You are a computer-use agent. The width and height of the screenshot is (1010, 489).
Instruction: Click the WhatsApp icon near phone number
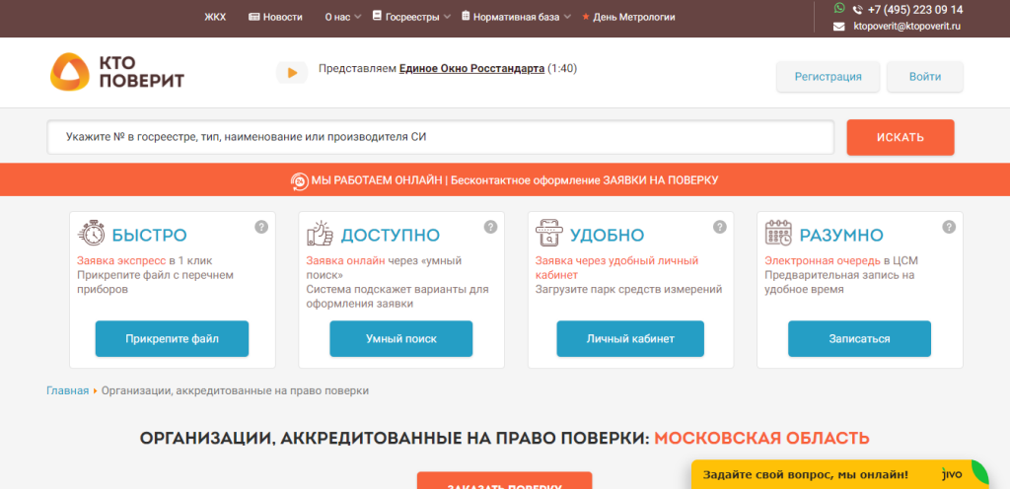(839, 9)
